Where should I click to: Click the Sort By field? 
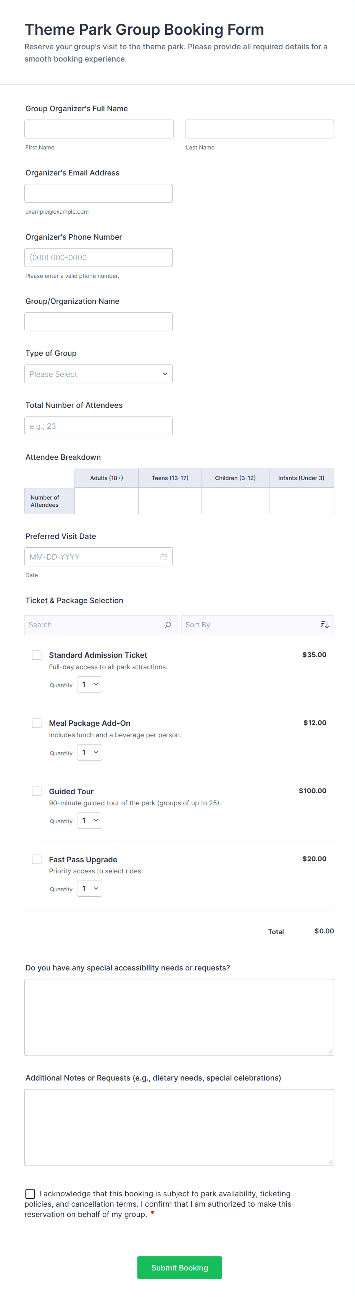249,625
